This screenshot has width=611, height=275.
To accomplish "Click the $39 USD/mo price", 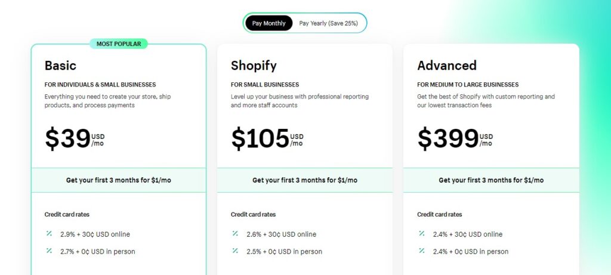I will coord(75,139).
